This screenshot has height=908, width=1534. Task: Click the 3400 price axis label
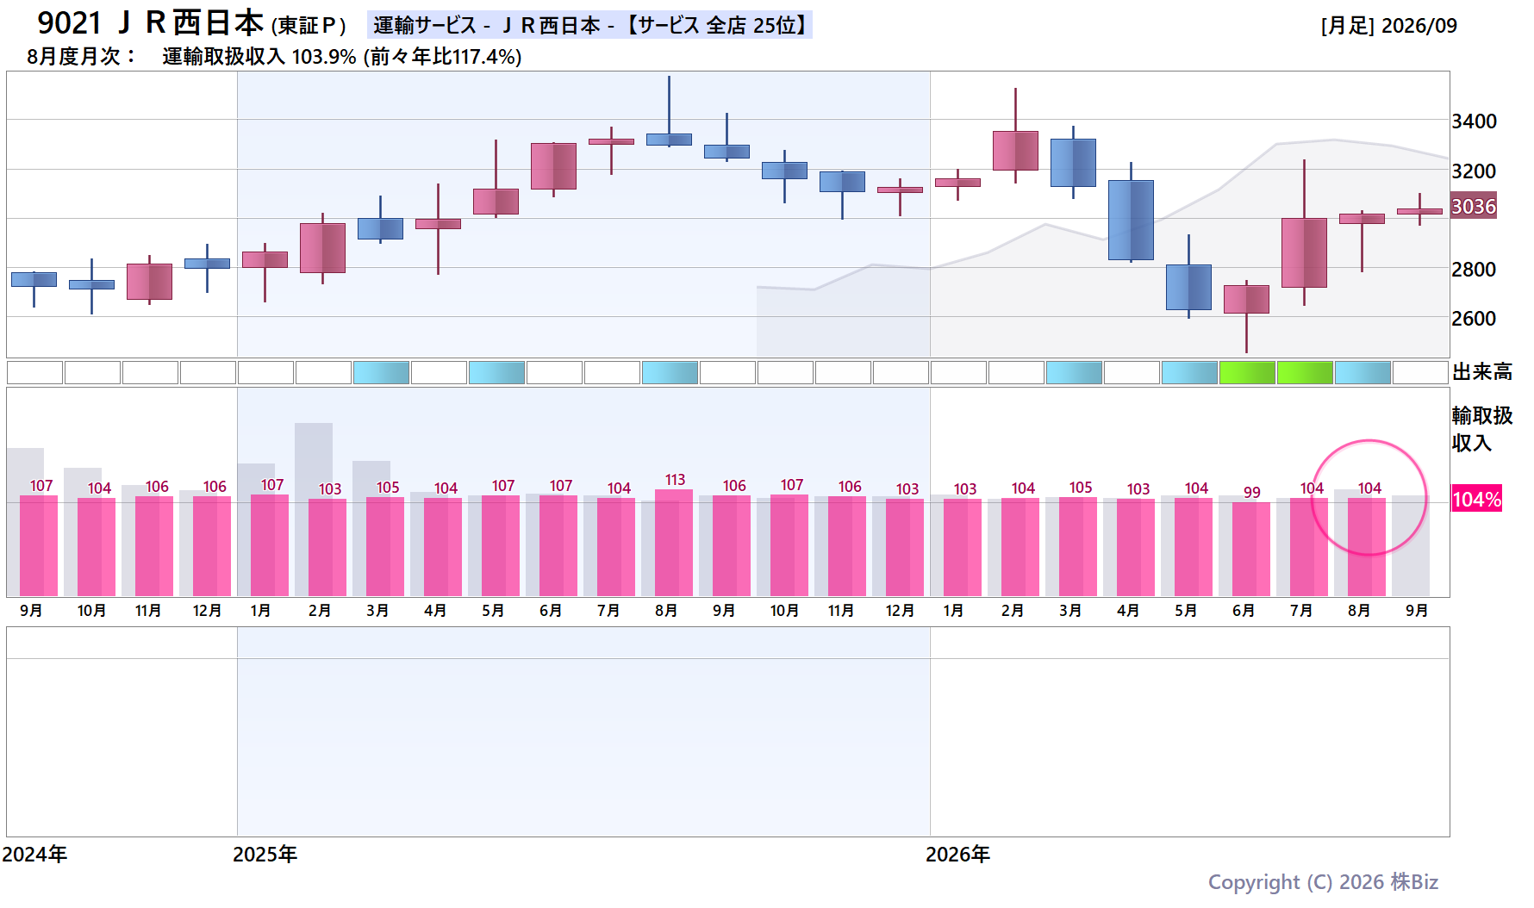pyautogui.click(x=1475, y=121)
